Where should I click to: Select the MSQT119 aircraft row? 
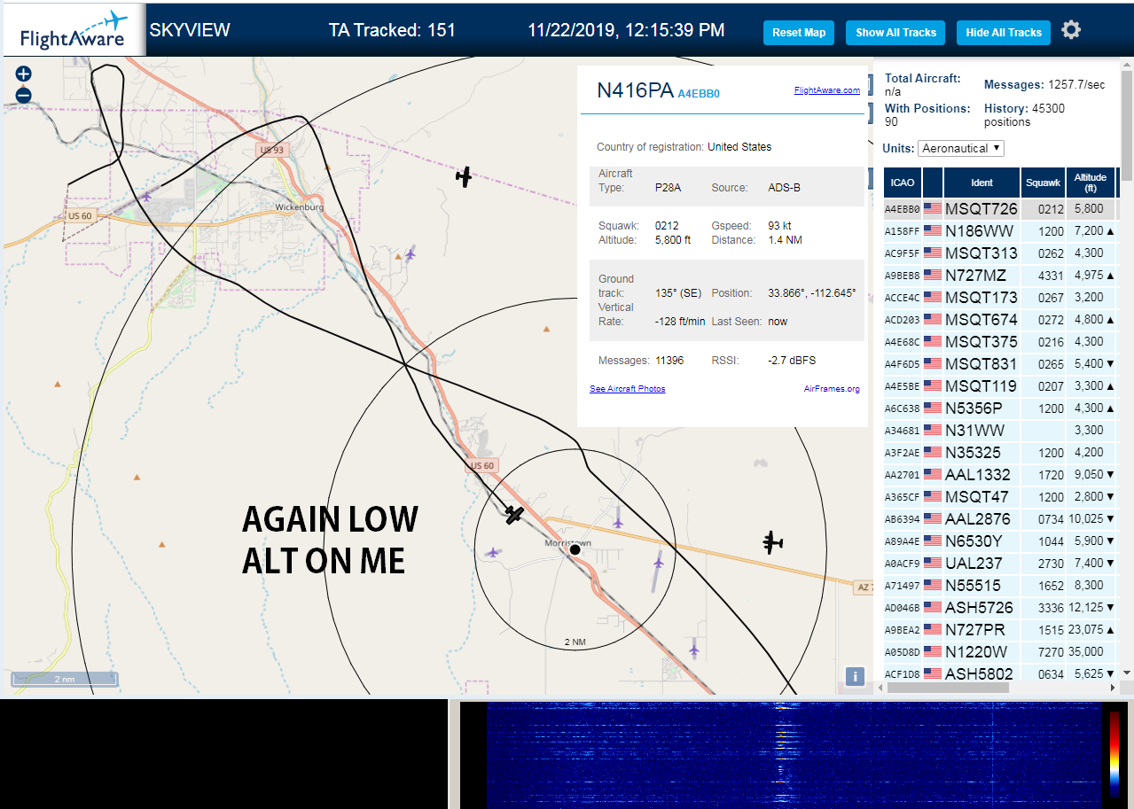(x=999, y=386)
